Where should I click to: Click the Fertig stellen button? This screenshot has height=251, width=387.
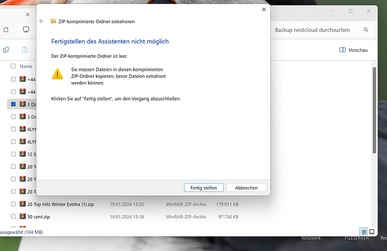click(204, 188)
